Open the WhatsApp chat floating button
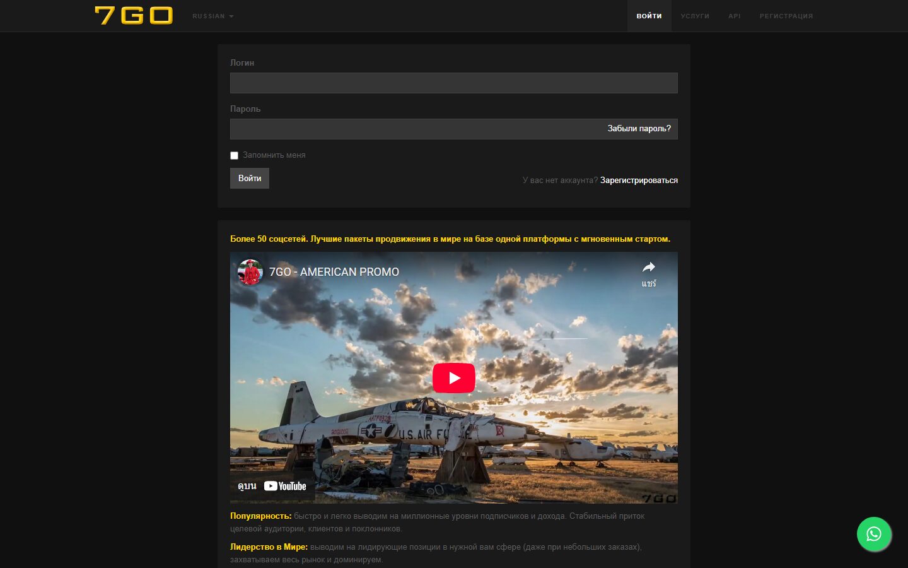This screenshot has width=908, height=568. [x=873, y=534]
